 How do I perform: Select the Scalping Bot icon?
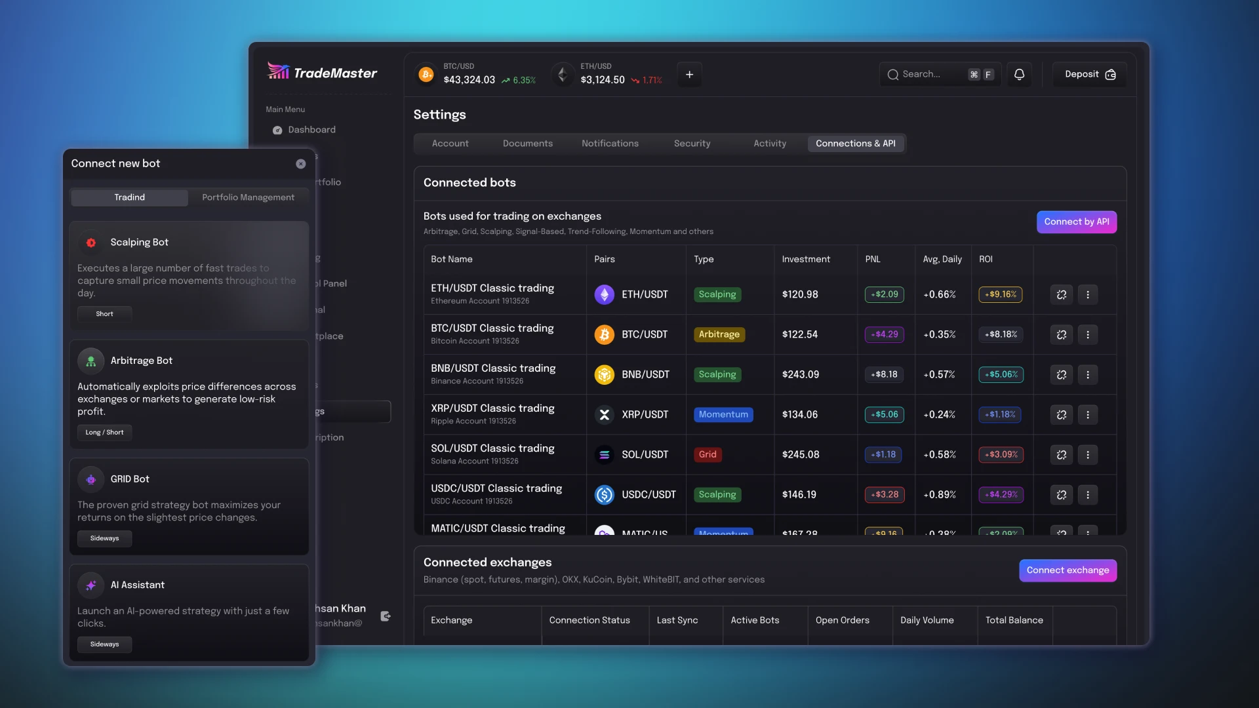tap(91, 243)
